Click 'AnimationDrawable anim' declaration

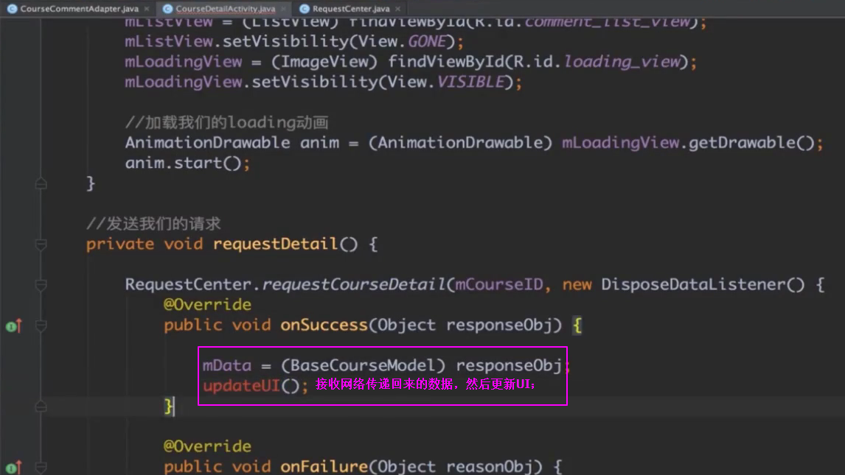pos(232,143)
